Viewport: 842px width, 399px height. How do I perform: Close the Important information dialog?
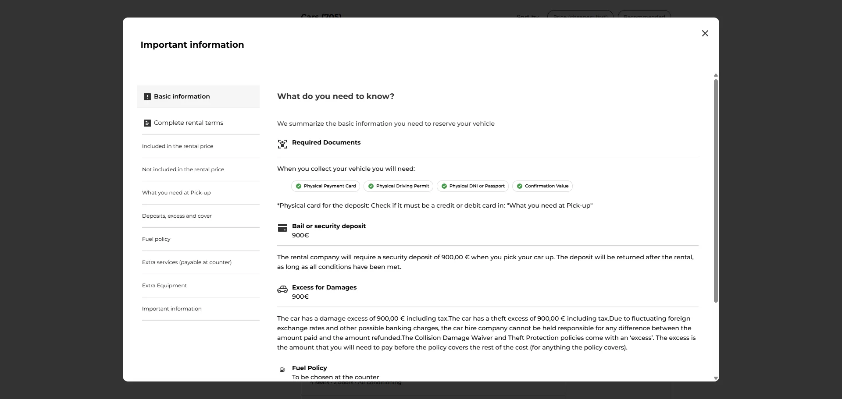(705, 33)
